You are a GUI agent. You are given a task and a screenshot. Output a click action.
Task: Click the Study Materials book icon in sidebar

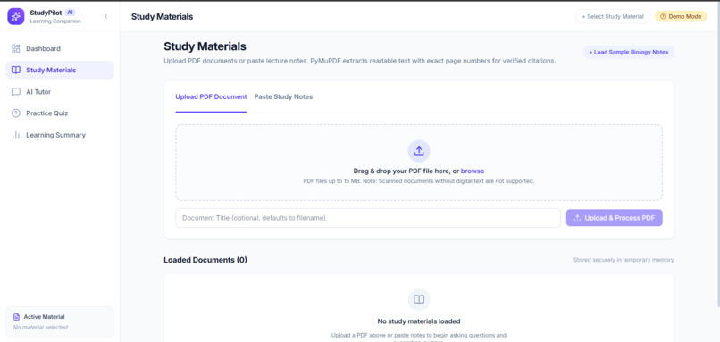[15, 71]
